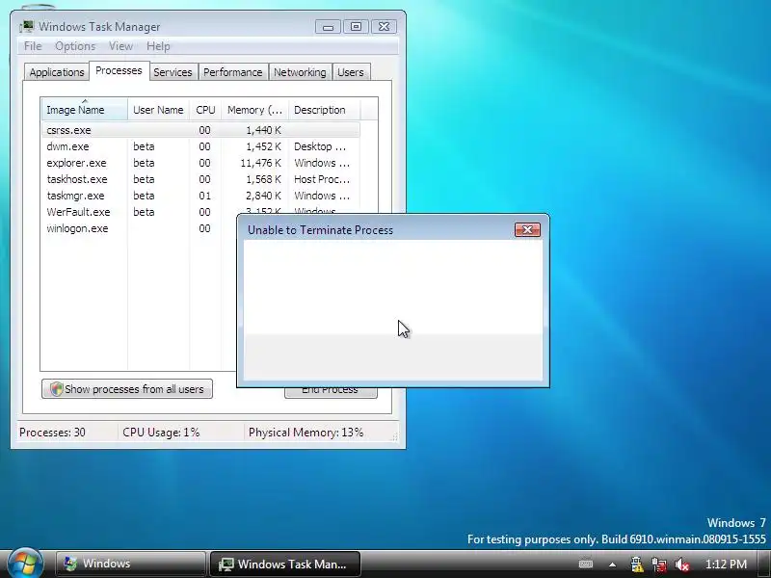Click the 11,476 K memory value
The height and width of the screenshot is (578, 771).
coord(260,163)
